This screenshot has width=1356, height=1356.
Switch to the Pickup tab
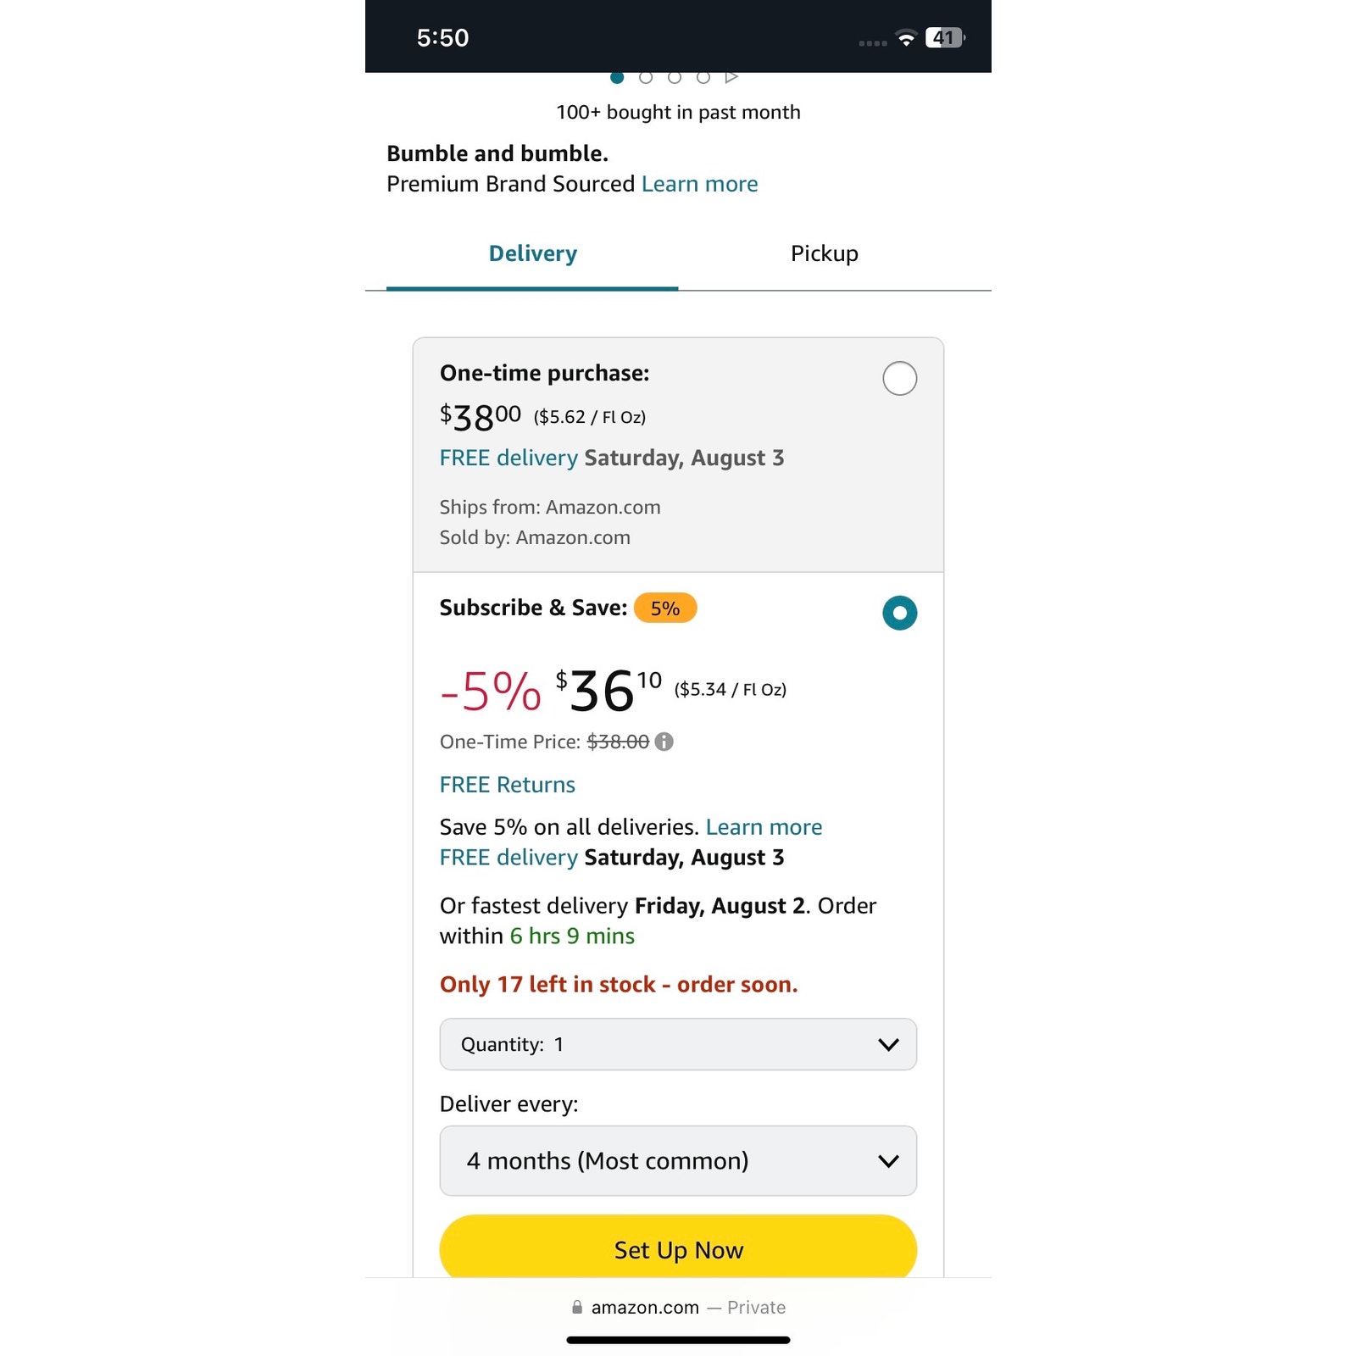pos(825,253)
